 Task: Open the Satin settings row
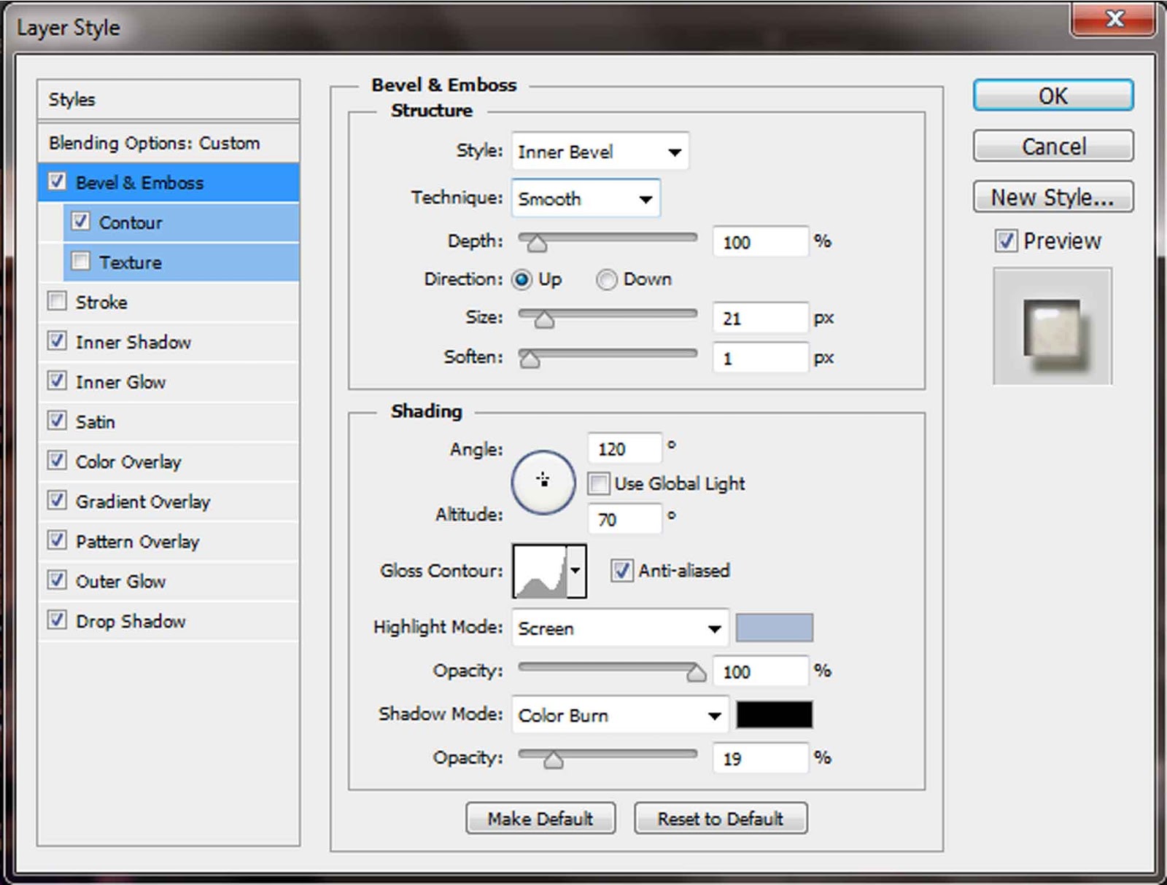click(x=168, y=421)
